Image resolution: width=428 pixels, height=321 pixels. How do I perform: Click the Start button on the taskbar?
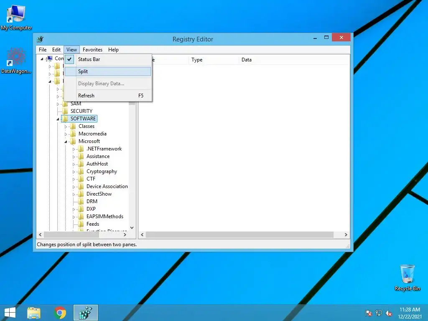(x=10, y=313)
